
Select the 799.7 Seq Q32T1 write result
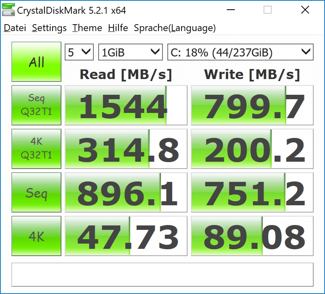pos(252,105)
